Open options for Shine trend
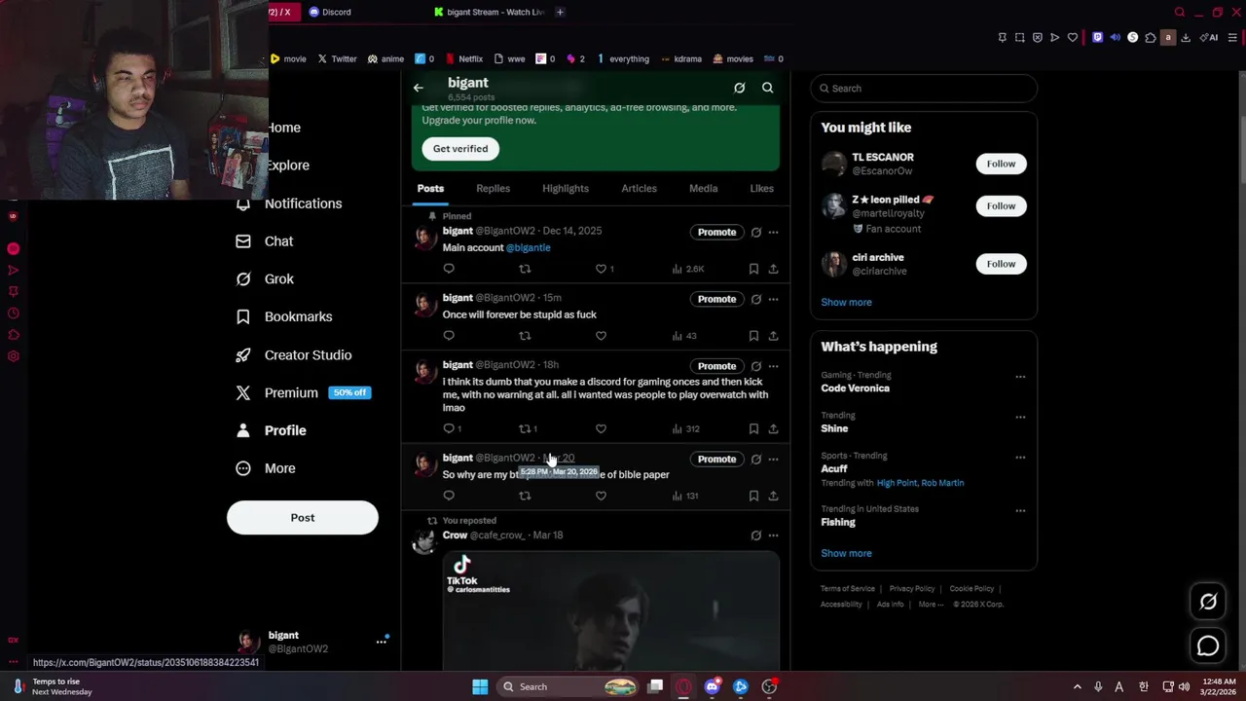Viewport: 1246px width, 701px height. coord(1020,417)
